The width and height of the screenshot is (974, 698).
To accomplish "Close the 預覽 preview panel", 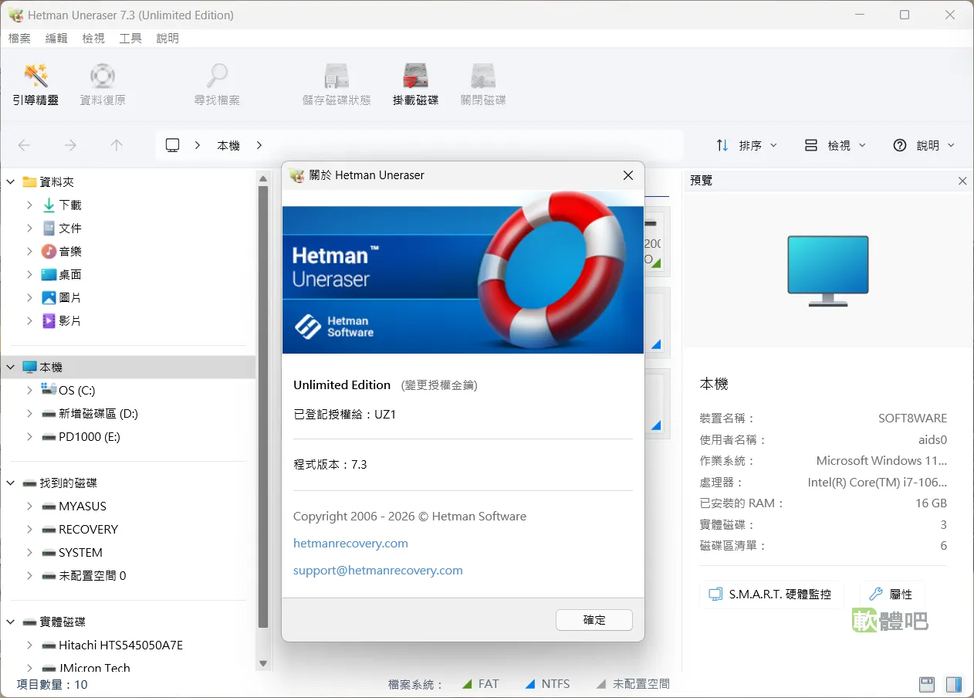I will coord(962,181).
